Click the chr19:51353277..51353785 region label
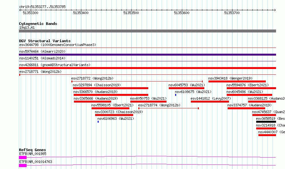 (x=42, y=7)
